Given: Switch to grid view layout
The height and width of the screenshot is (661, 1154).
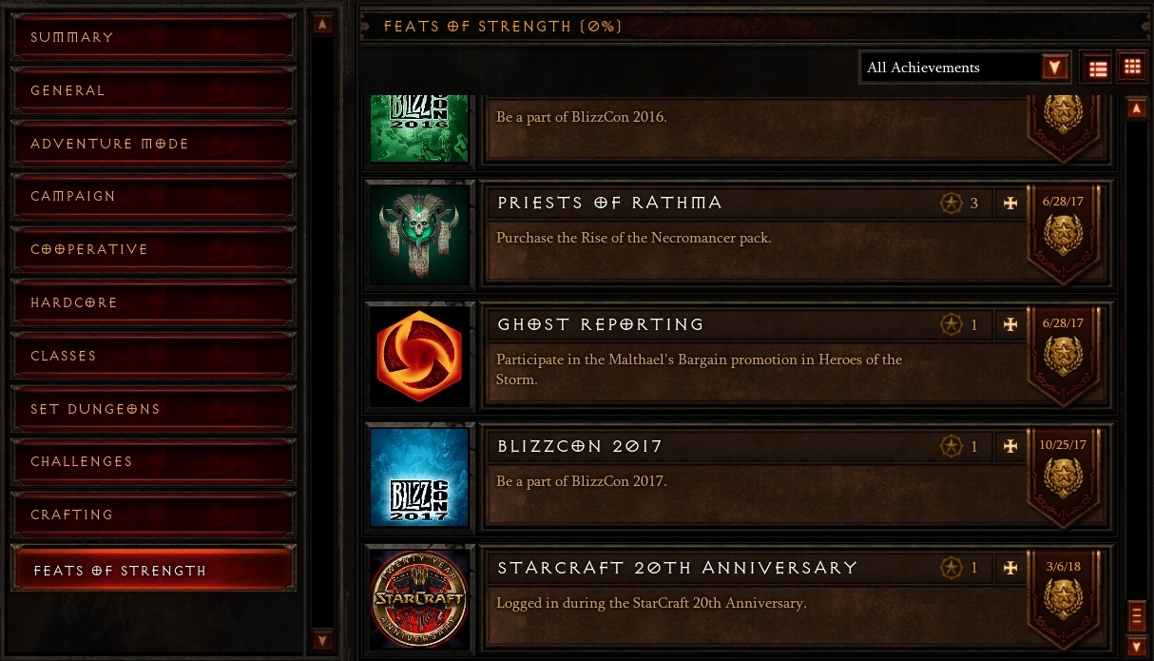Looking at the screenshot, I should [x=1131, y=67].
